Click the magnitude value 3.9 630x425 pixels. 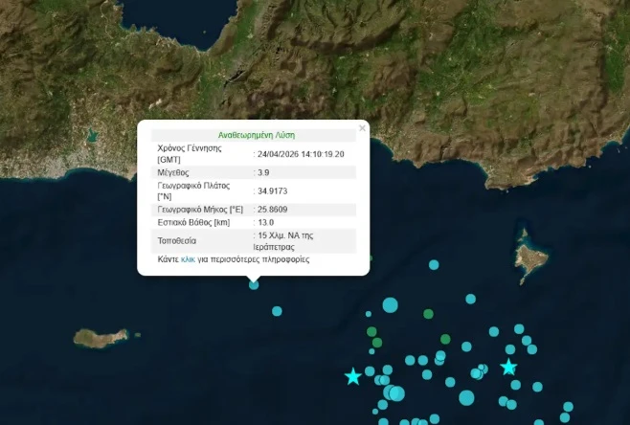(264, 172)
